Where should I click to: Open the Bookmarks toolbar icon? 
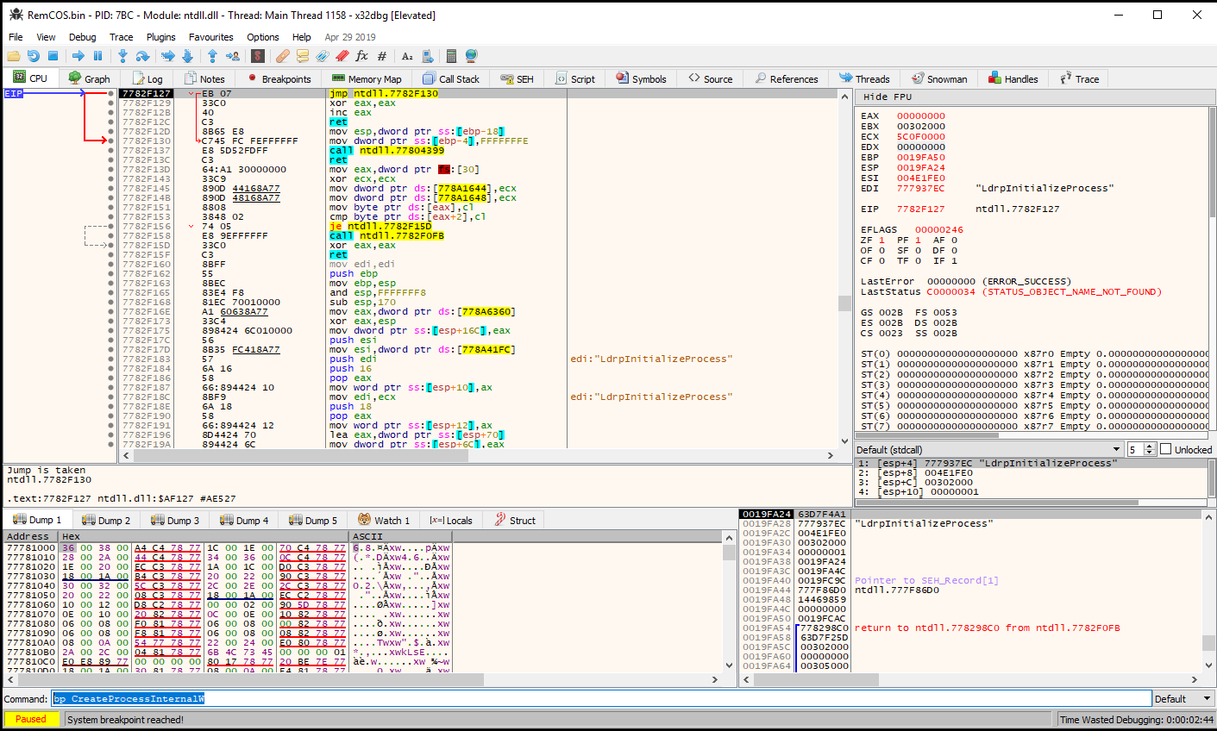click(342, 56)
